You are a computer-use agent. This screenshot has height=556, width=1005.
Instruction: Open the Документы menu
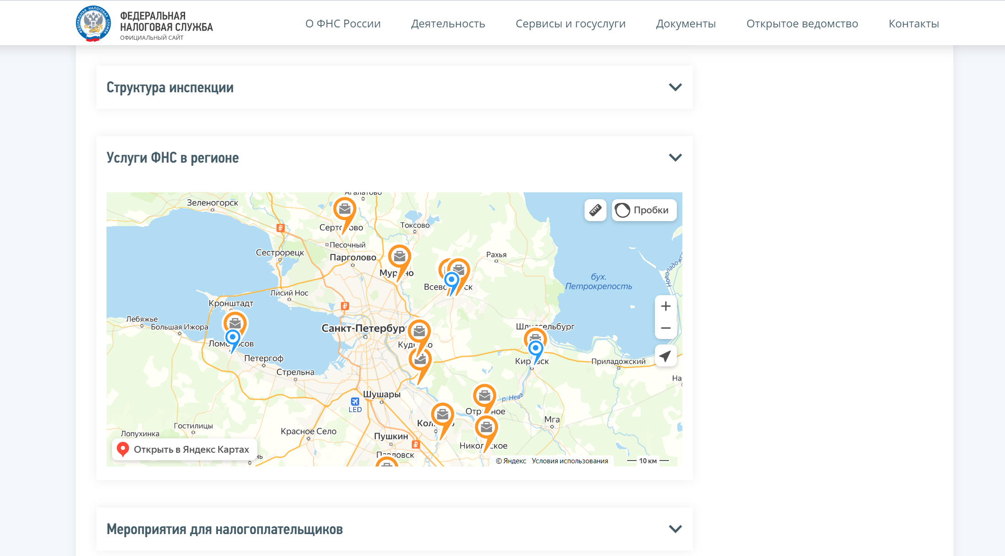(x=686, y=24)
